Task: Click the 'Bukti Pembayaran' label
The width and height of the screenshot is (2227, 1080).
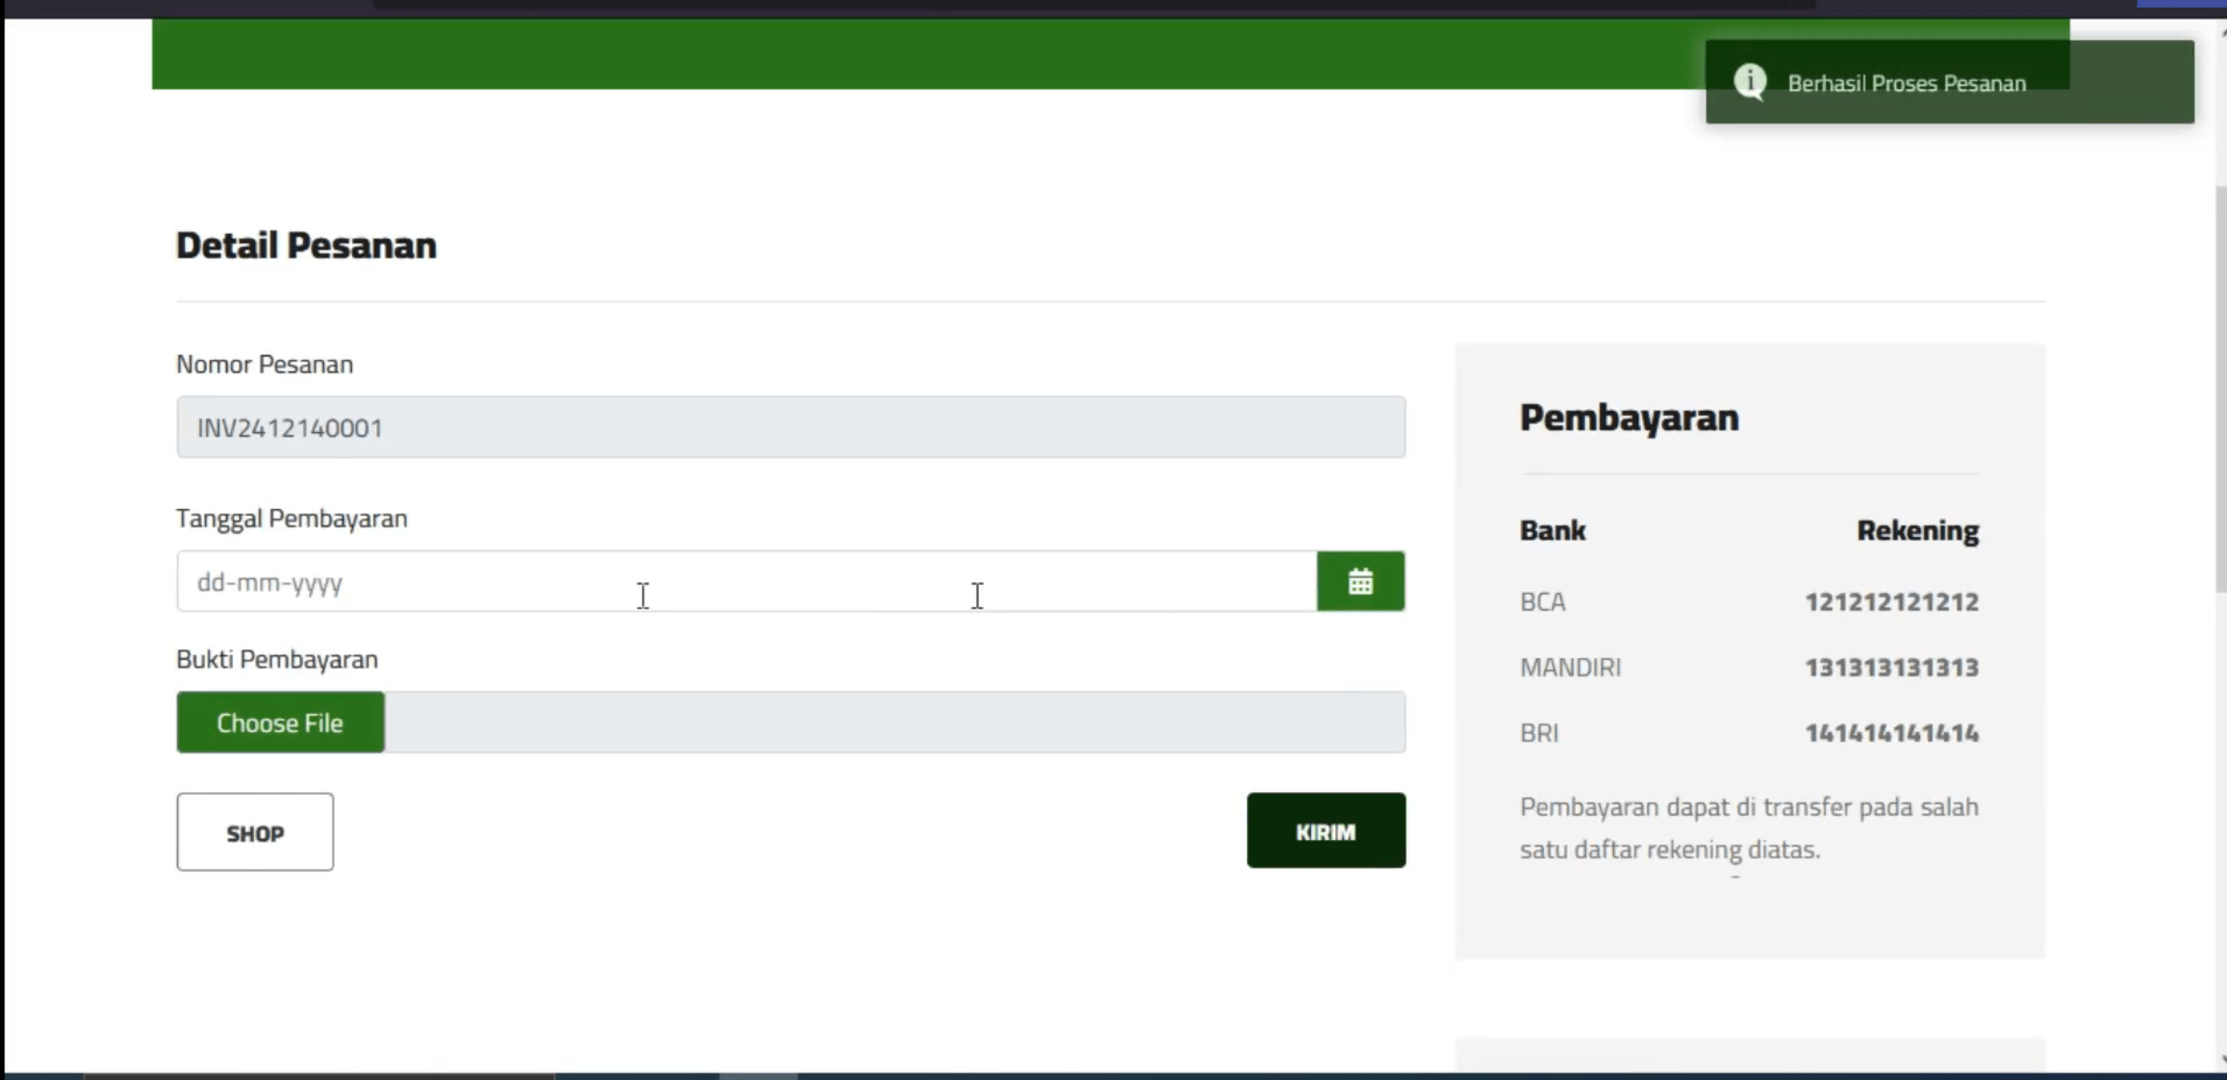Action: [x=277, y=660]
